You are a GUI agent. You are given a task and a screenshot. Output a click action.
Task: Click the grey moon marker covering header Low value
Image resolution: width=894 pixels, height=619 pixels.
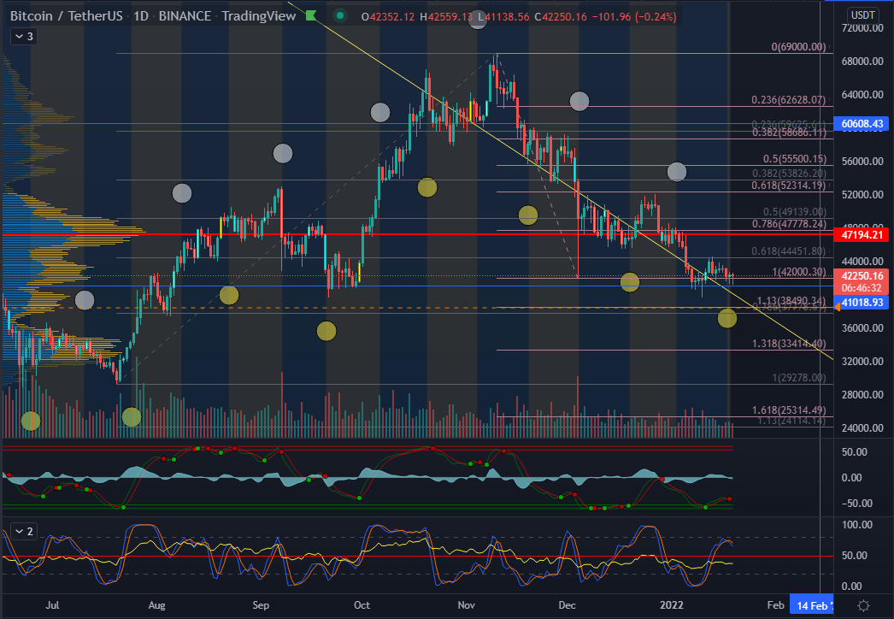pos(478,20)
